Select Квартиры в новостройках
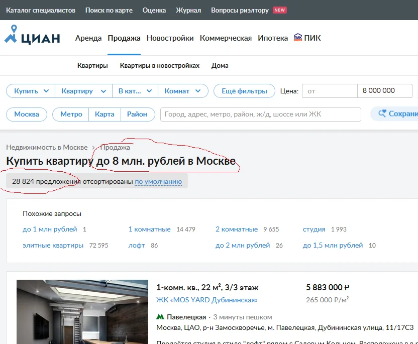 (x=160, y=66)
